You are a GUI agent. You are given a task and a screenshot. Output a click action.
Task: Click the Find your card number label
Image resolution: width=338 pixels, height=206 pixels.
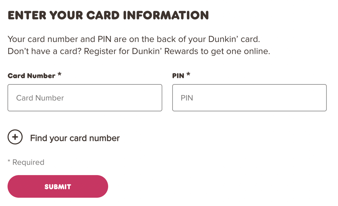pos(75,138)
